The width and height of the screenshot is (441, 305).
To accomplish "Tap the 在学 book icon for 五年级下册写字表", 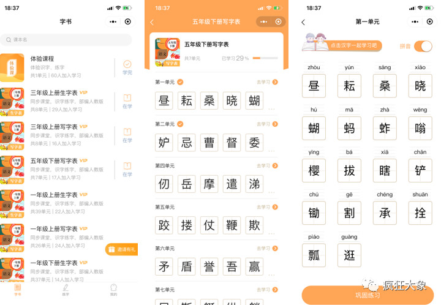I will tap(127, 166).
